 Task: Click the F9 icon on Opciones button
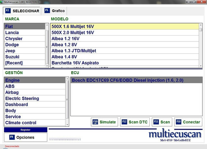tap(12, 137)
